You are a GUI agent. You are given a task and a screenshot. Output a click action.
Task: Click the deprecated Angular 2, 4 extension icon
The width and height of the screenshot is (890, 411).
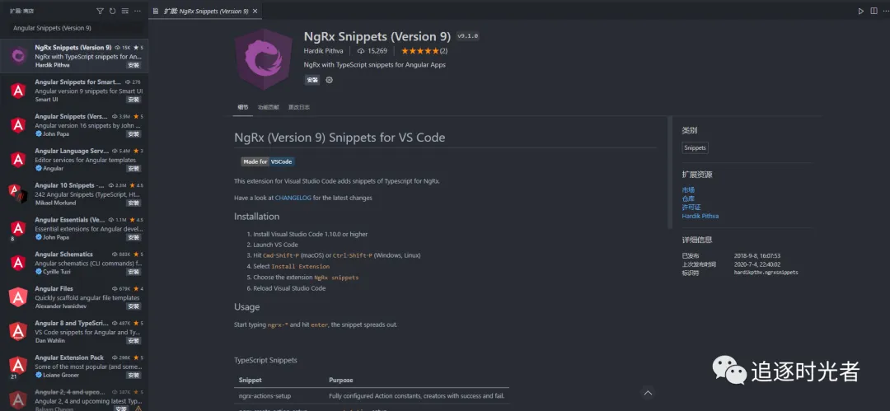tap(18, 400)
